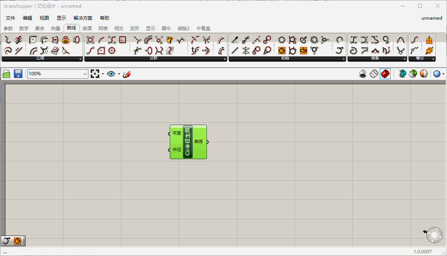Click the zoom extents frame icon
Screen dimensions: 447x256
click(x=95, y=74)
